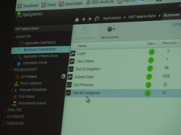Expand the Application Infrastructure node

[x=16, y=57]
